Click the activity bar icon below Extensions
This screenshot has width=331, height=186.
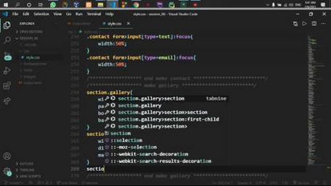point(7,101)
